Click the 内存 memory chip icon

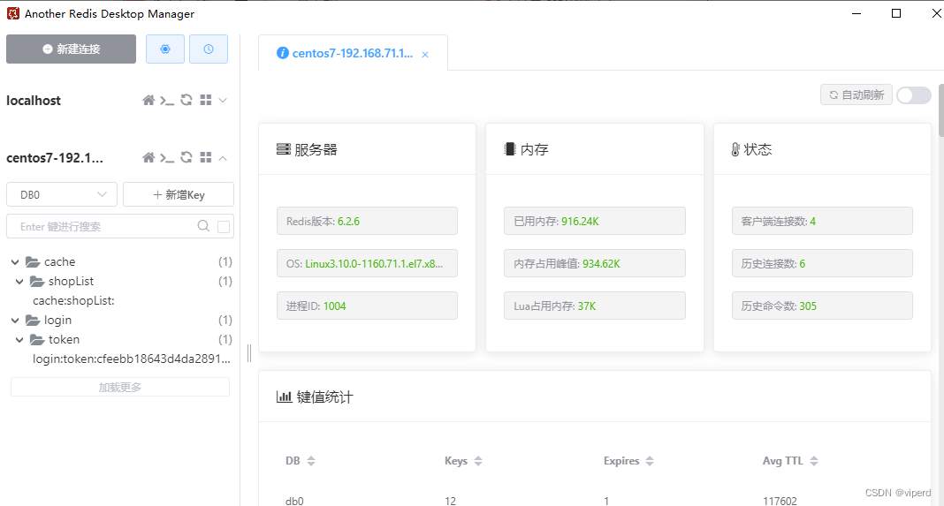tap(510, 149)
